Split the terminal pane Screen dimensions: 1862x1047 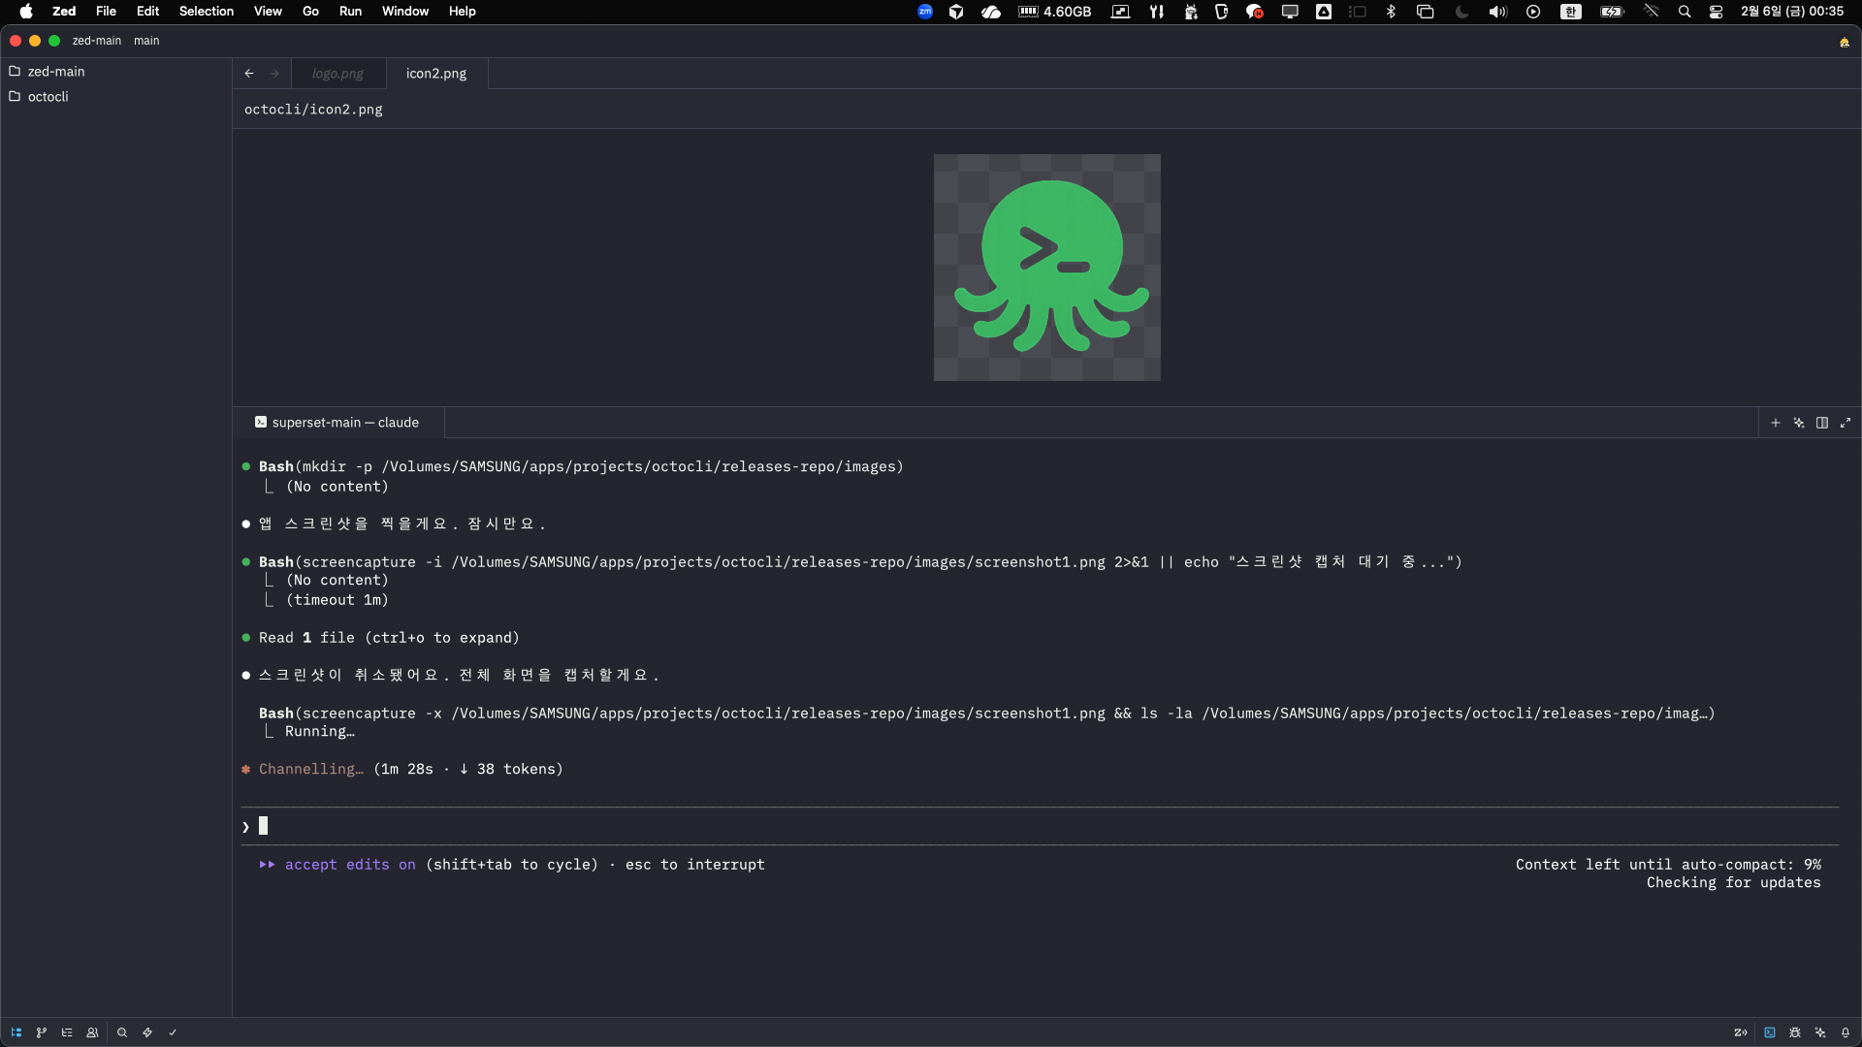tap(1822, 423)
